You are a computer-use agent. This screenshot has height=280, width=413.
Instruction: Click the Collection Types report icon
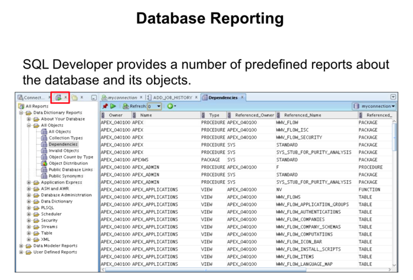[44, 138]
